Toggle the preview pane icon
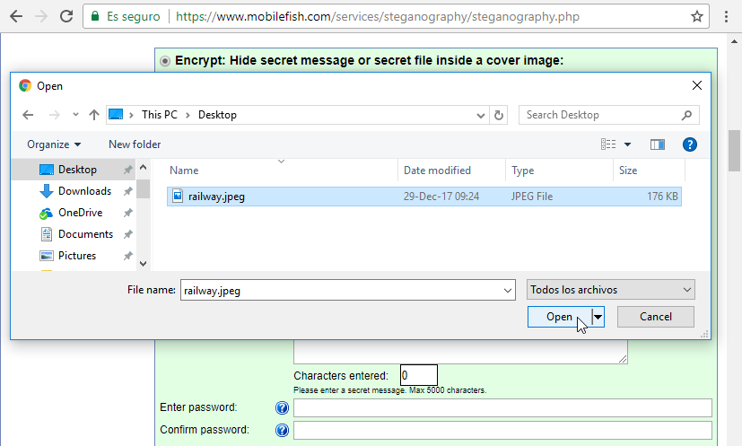The width and height of the screenshot is (742, 446). [x=658, y=144]
